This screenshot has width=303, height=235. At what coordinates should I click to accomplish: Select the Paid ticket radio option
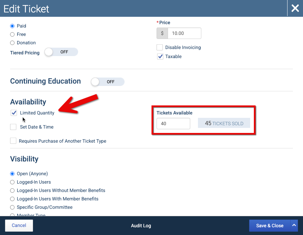pyautogui.click(x=12, y=26)
